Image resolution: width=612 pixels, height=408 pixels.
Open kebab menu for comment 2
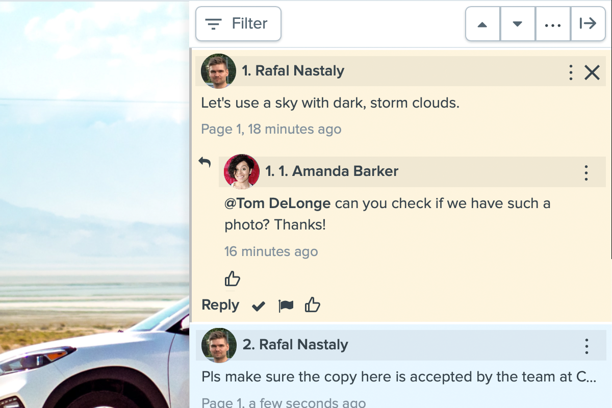pos(586,346)
